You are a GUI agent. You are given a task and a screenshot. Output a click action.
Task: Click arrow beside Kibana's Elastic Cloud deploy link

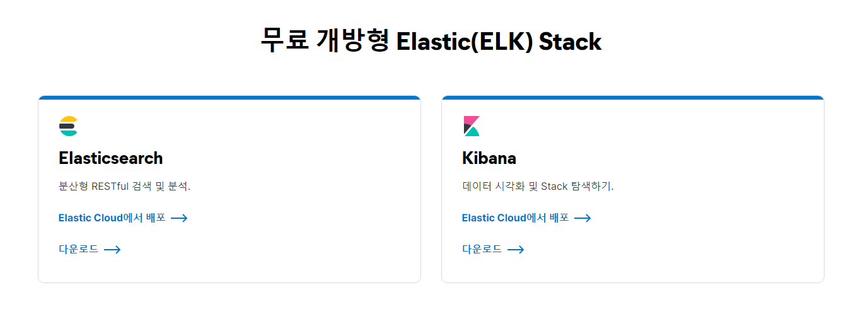pos(582,218)
